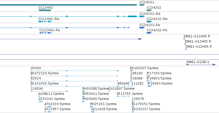The width and height of the screenshot is (219, 113).
Task: Select the 236676 EST label
Action: pos(138,99)
